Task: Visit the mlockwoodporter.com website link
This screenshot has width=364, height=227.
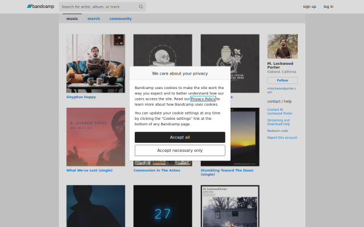Action: pyautogui.click(x=281, y=90)
